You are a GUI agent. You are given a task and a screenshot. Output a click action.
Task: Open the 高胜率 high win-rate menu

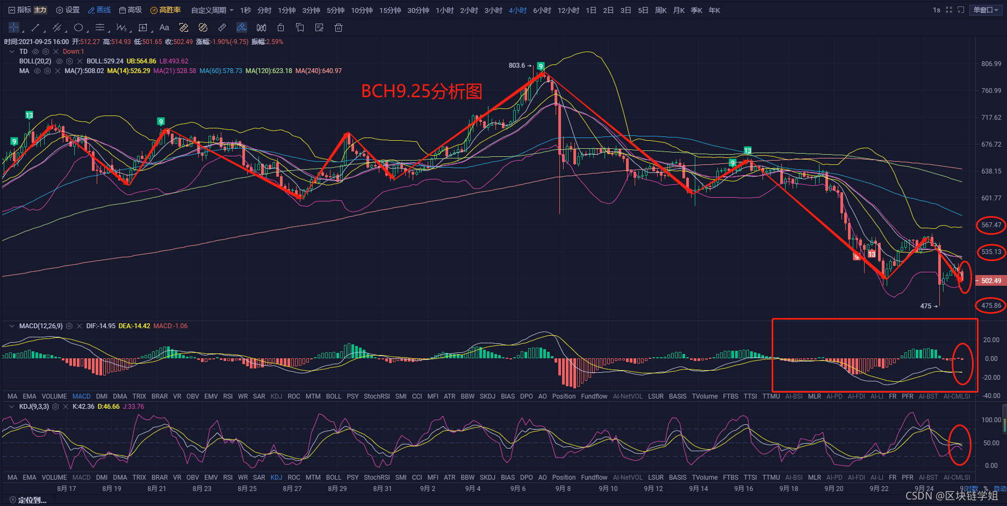tap(166, 10)
